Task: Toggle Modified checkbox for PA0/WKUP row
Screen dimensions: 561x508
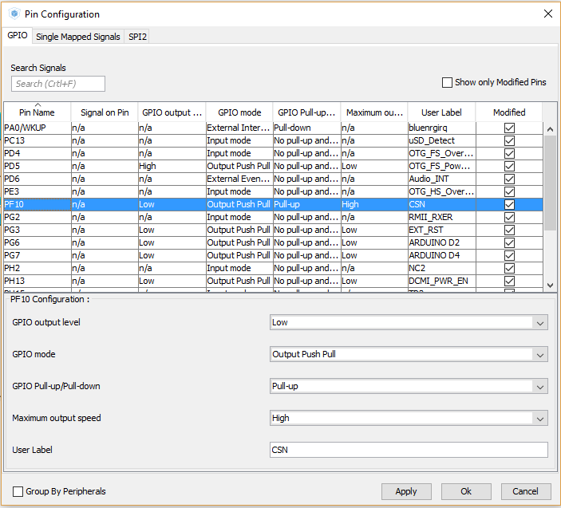Action: point(509,128)
